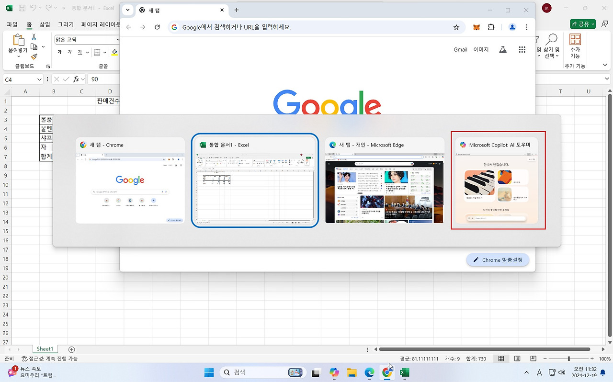Screen dimensions: 613x382
Task: Open the underline style dropdown arrow
Action: (x=87, y=52)
